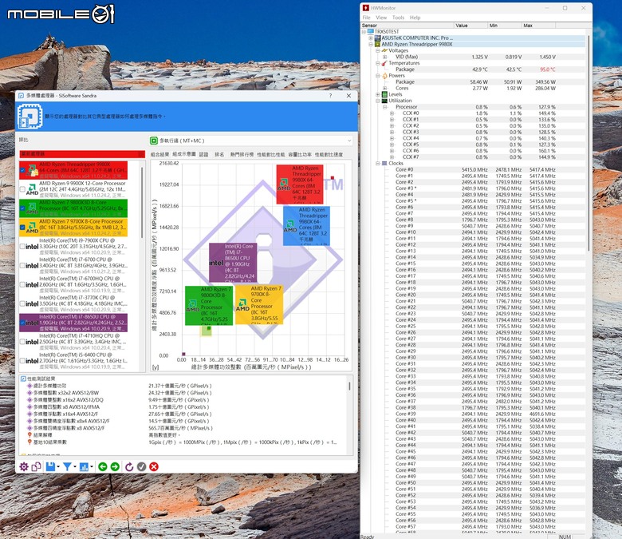The height and width of the screenshot is (539, 622).
Task: Open the save icon dropdown arrow
Action: (58, 466)
